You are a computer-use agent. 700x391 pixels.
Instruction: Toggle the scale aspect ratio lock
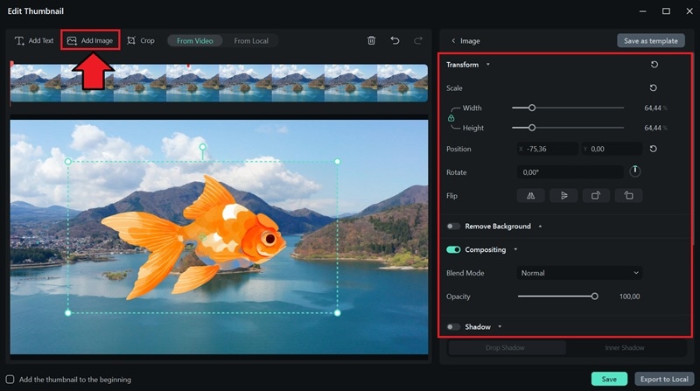point(451,118)
